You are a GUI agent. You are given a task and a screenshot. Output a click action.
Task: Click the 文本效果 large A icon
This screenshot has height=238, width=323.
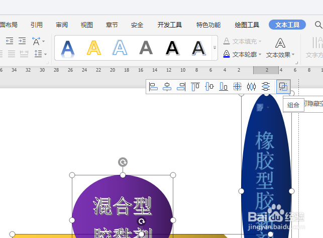280,43
